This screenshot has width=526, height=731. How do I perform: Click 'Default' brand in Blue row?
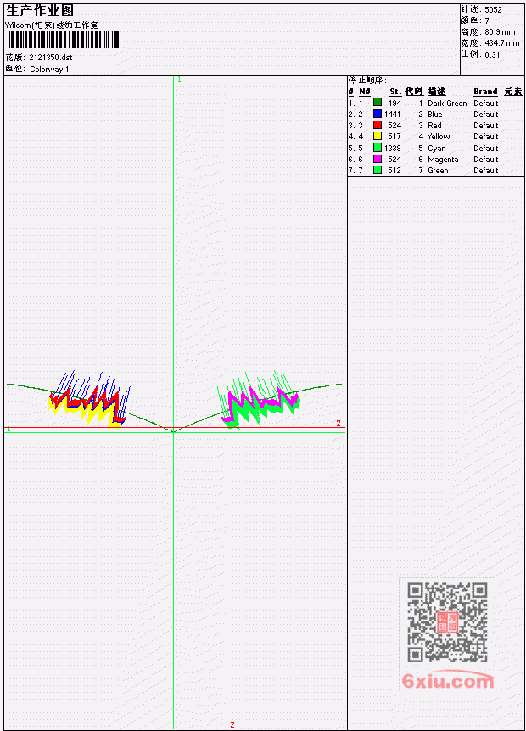[486, 115]
